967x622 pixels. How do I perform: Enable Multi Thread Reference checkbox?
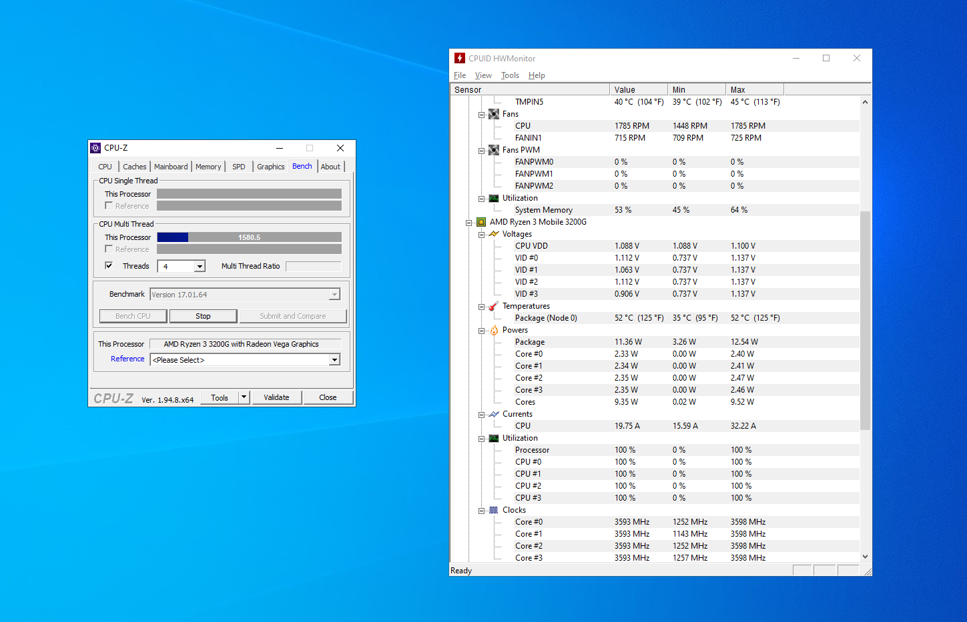109,249
